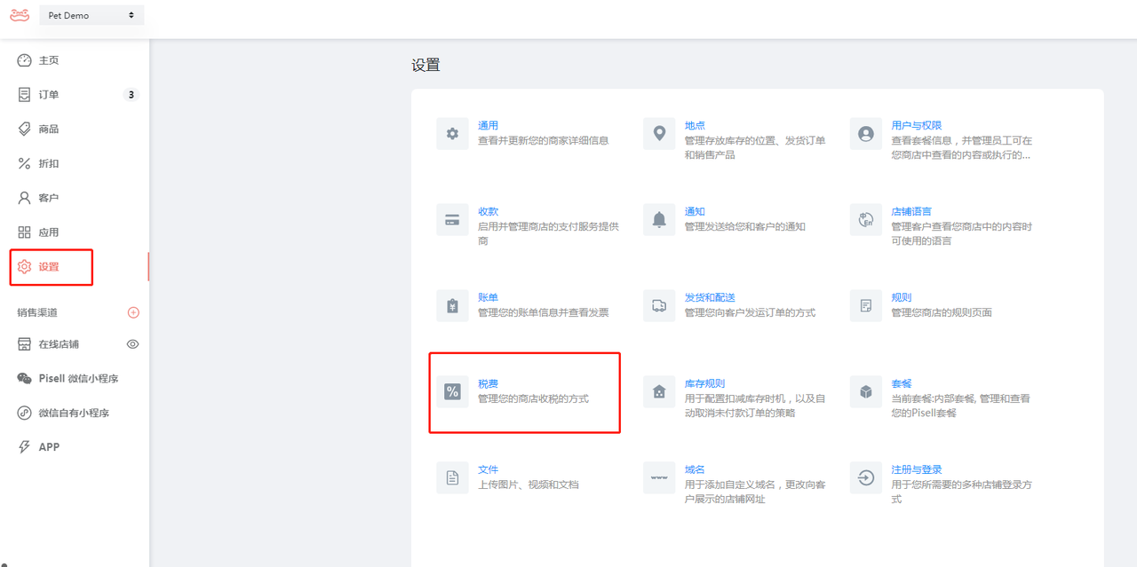Click the storefront icon next to 在线店铺
The height and width of the screenshot is (567, 1137).
[24, 343]
